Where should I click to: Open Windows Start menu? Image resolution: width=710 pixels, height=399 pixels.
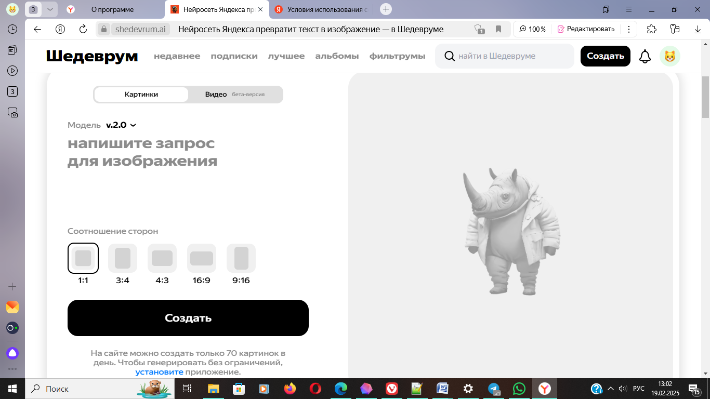point(12,389)
